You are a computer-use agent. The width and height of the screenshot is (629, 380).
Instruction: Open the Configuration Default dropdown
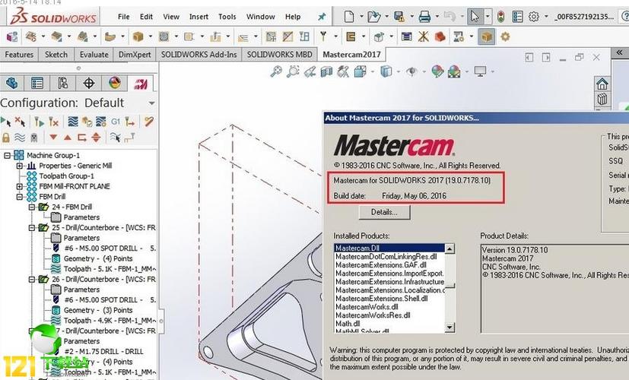[151, 103]
